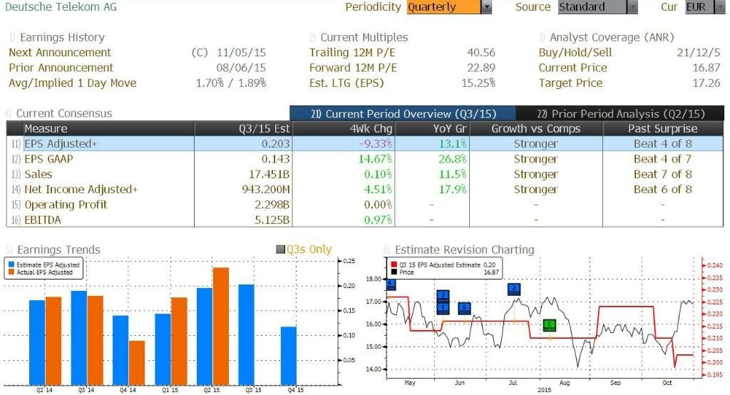This screenshot has width=730, height=395.
Task: Click Net Income Adjusted+ Beat 6 of 8
Action: pos(663,189)
